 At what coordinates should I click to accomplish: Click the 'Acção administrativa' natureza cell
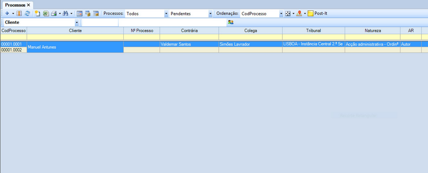pyautogui.click(x=373, y=44)
